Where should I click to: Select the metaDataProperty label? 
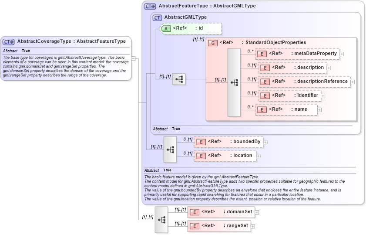314,54
